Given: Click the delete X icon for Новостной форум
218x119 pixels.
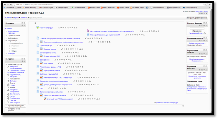Looking at the screenshot, I should click(x=70, y=28).
